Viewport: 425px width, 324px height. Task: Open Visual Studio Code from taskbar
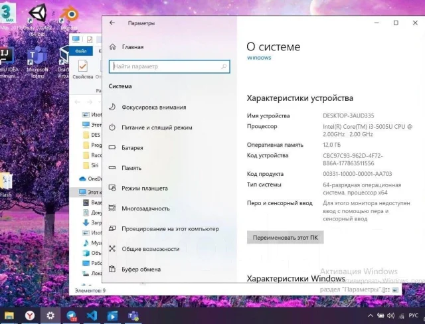tap(92, 315)
